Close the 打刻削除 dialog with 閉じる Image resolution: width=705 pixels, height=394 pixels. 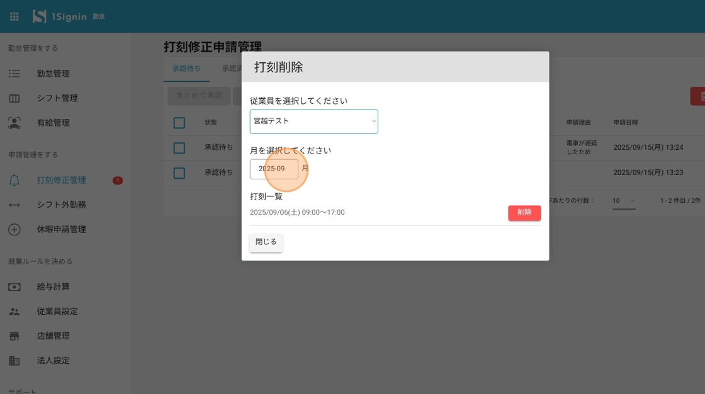pos(266,242)
